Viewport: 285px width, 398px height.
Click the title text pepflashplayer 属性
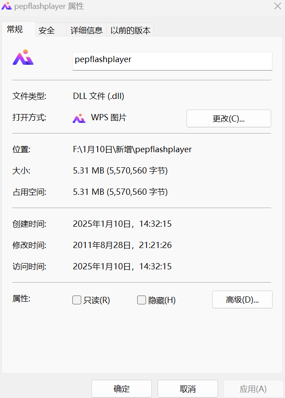49,6
